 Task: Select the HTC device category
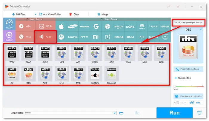click(84, 37)
